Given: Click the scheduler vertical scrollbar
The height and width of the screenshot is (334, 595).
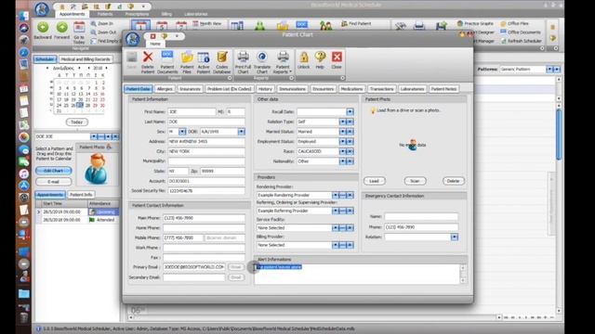Looking at the screenshot, I should (559, 135).
